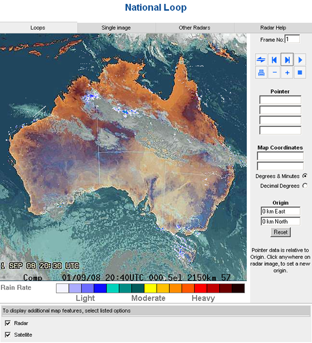The width and height of the screenshot is (312, 343).
Task: Stop the radar loop playback
Action: (300, 73)
